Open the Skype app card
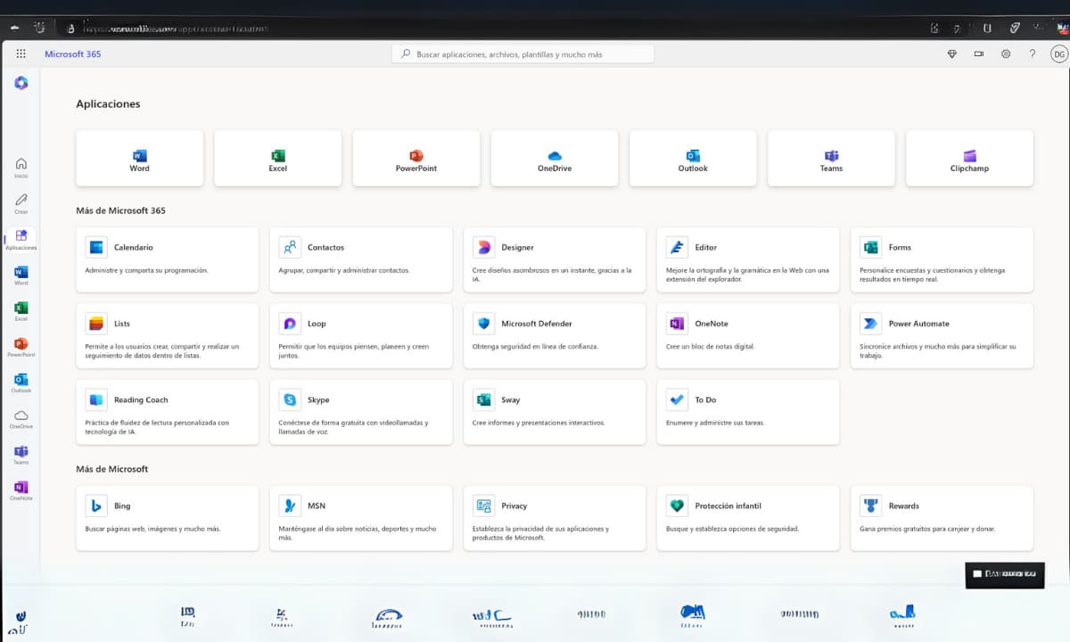 click(361, 412)
